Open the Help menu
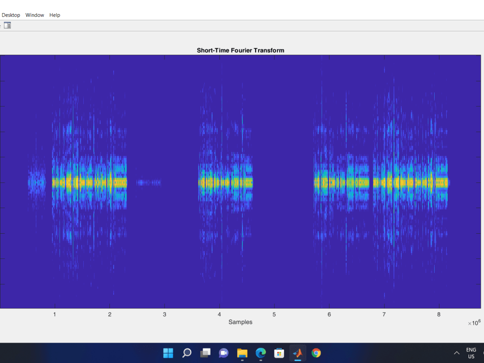The height and width of the screenshot is (363, 484). click(x=55, y=15)
